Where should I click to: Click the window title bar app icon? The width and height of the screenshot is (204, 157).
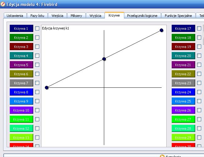click(x=3, y=4)
